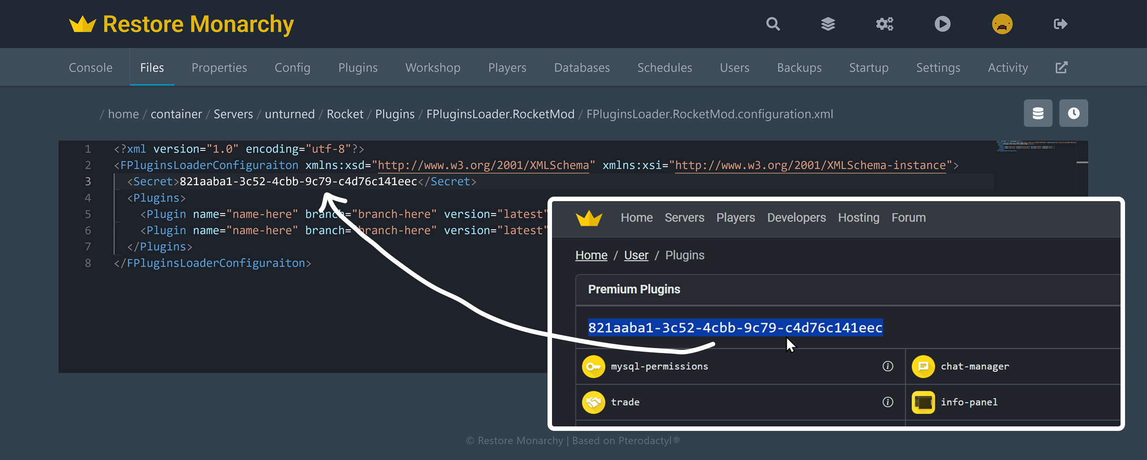This screenshot has height=460, width=1147.
Task: Open the Activity tab
Action: click(x=1008, y=67)
